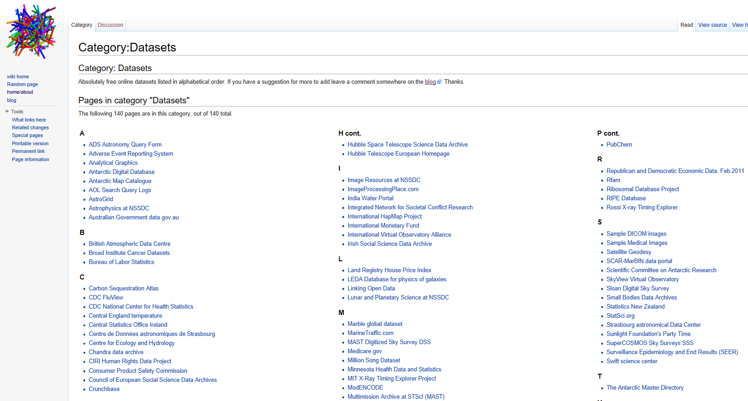Open Satellite Geodesy
This screenshot has height=401, width=748.
pos(629,252)
